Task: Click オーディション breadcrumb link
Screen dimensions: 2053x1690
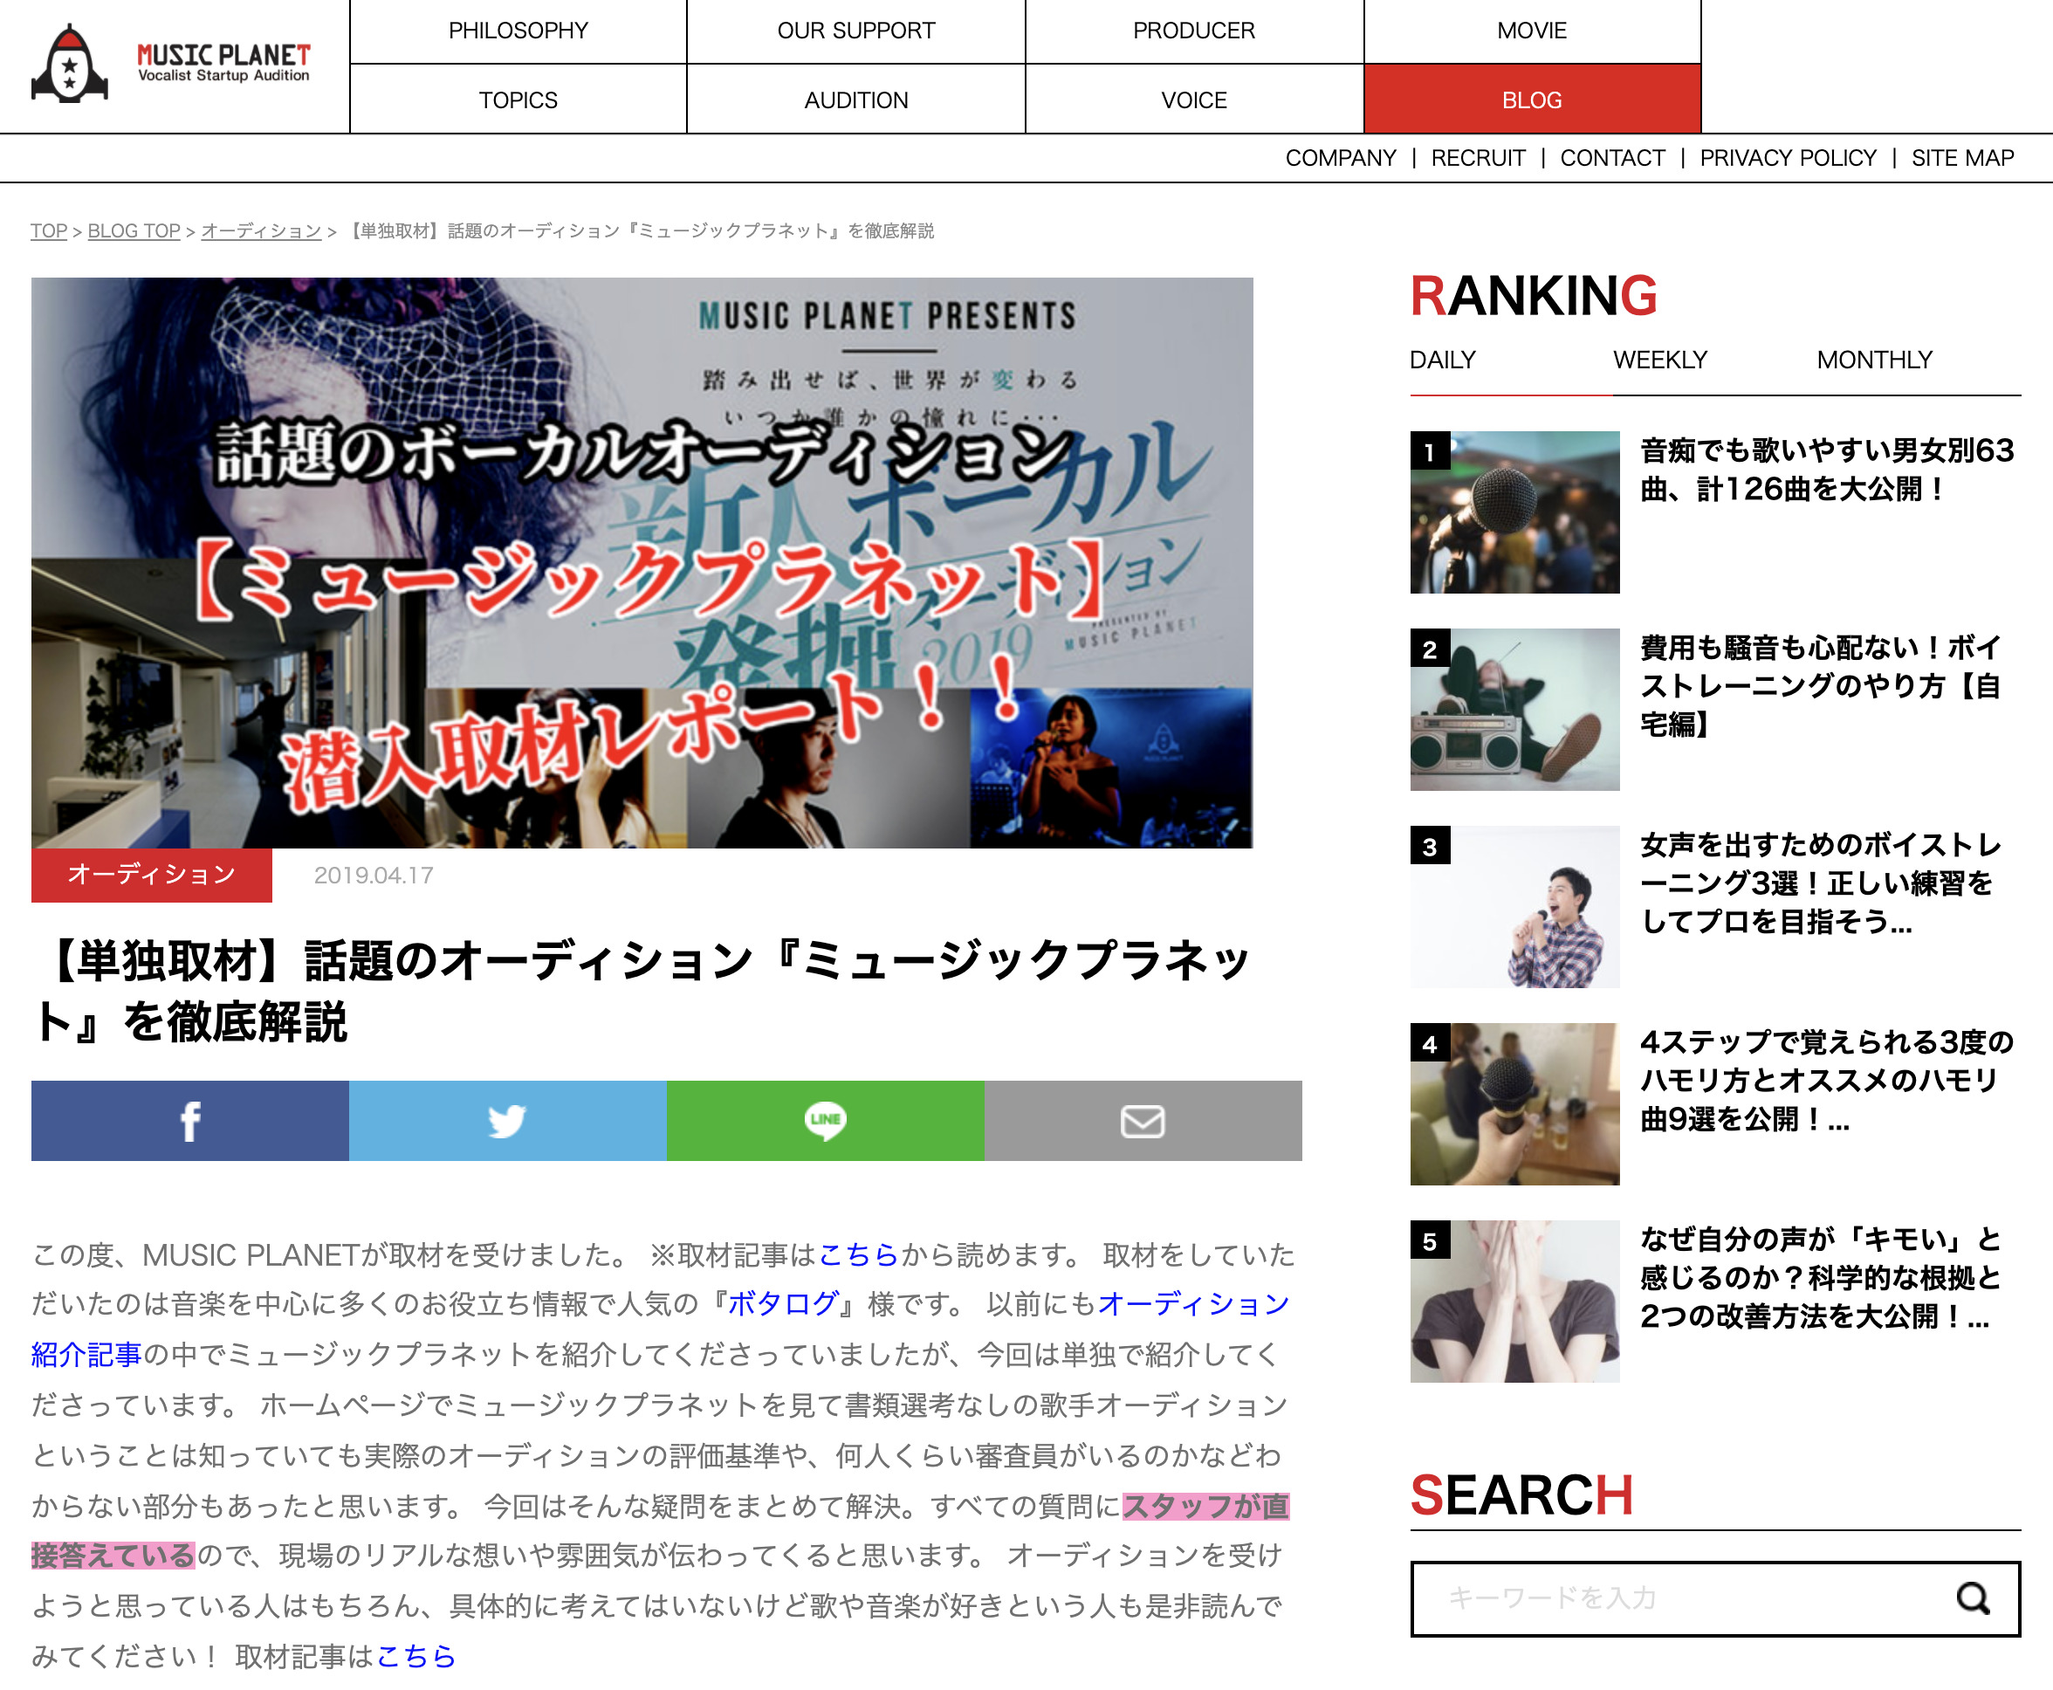Action: (x=261, y=230)
